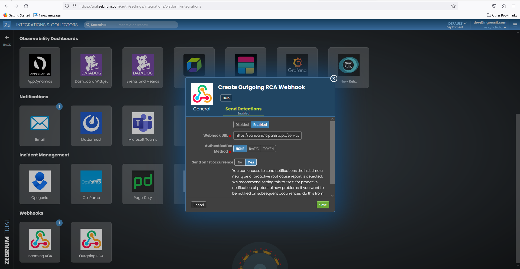Click the Webhook URL input field
Screen dimensions: 520x269
click(x=267, y=135)
